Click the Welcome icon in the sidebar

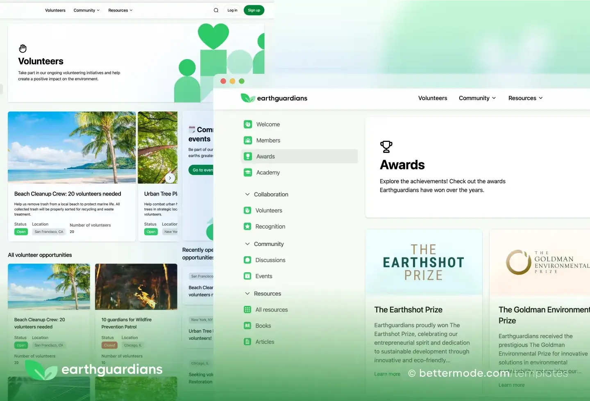coord(248,124)
